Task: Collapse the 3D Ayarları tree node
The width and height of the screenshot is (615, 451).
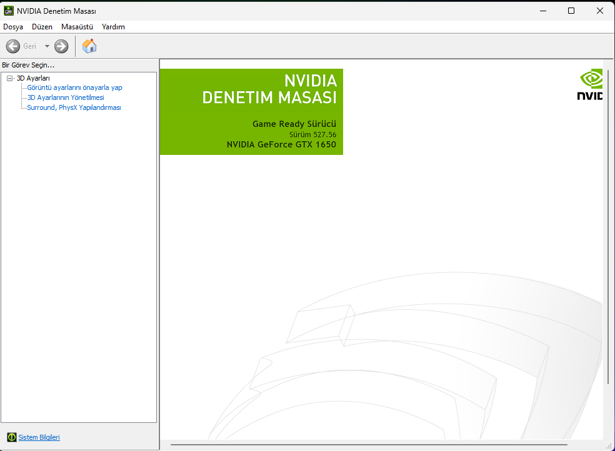Action: pyautogui.click(x=10, y=78)
